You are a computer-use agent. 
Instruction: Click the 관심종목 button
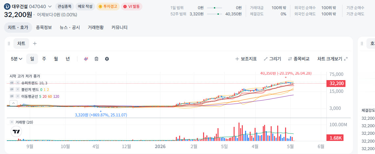point(64,7)
